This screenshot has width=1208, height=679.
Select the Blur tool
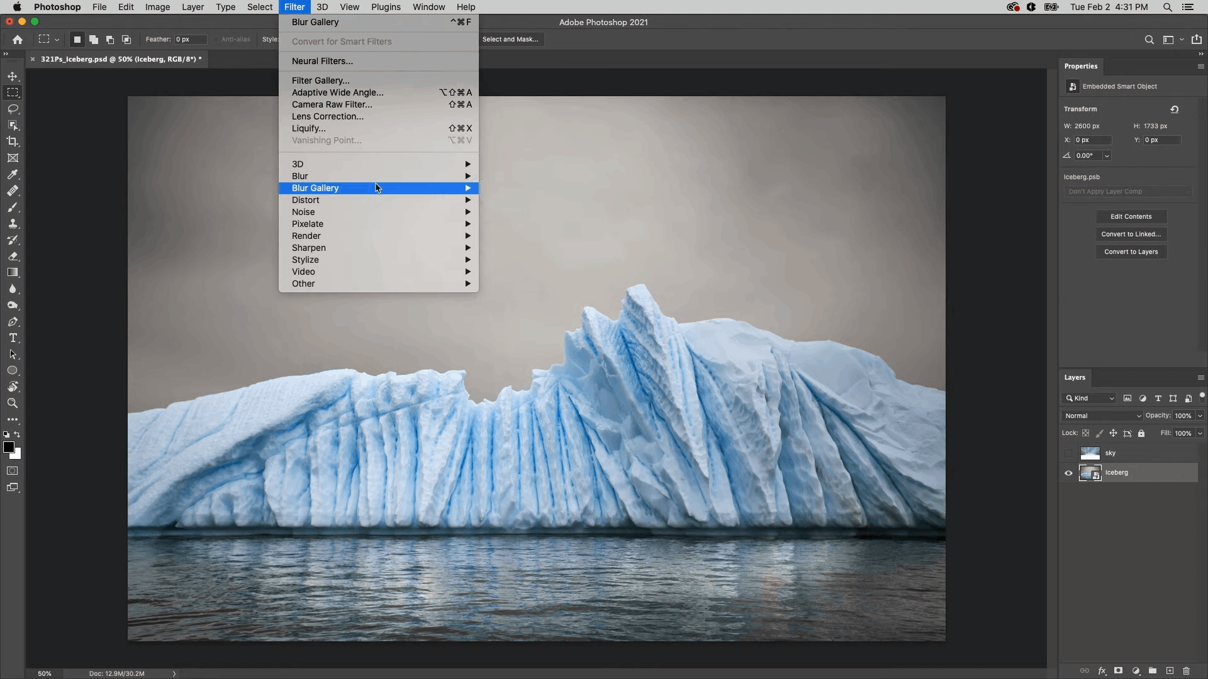13,289
